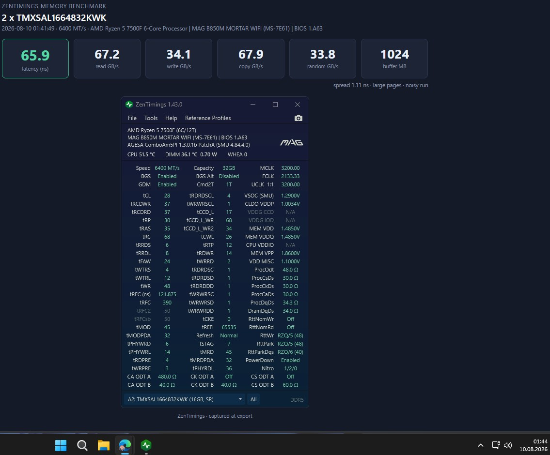Open Reference Profiles menu
Viewport: 550px width, 455px height.
(208, 118)
